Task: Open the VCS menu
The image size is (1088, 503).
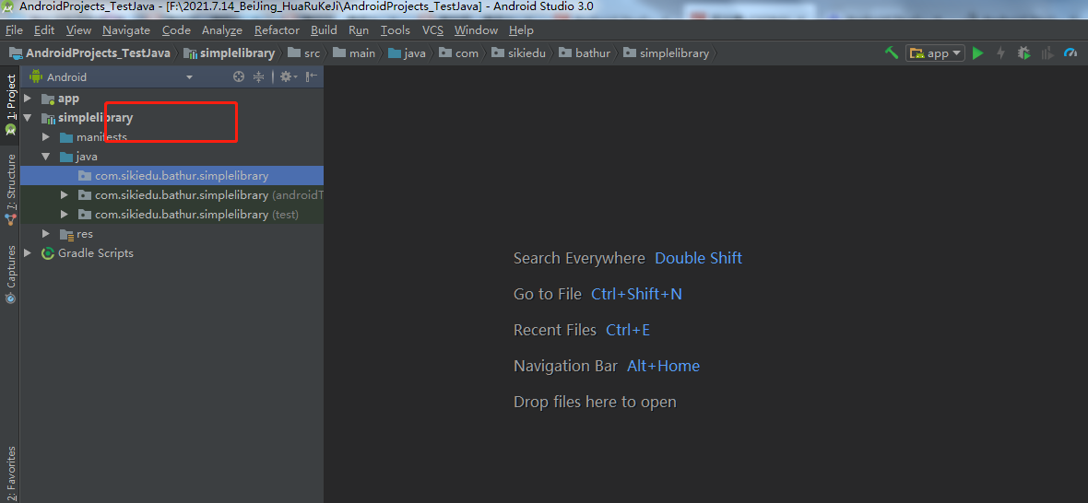Action: (x=433, y=29)
